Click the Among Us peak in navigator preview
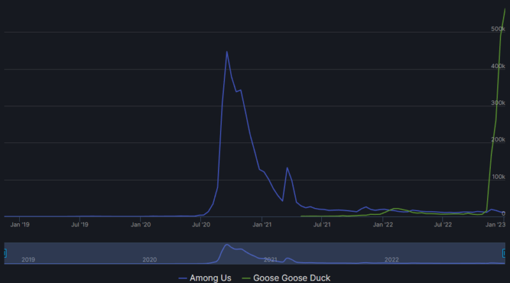 (226, 245)
